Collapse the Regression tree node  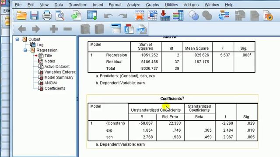click(25, 50)
